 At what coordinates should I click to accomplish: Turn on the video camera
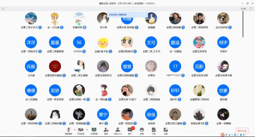point(81,131)
